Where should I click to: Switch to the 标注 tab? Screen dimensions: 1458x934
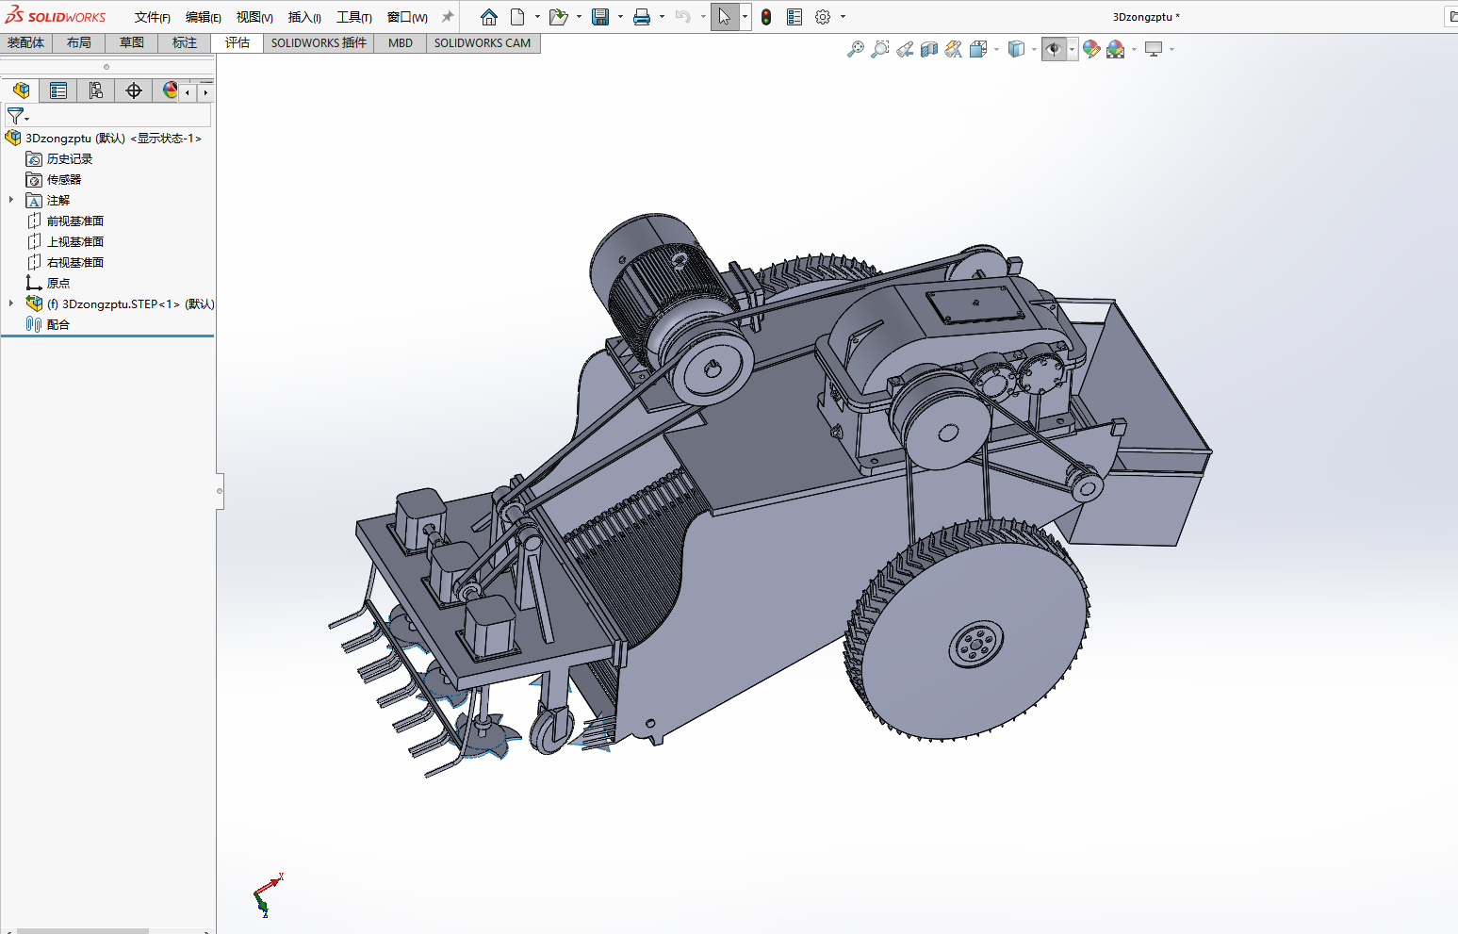click(x=185, y=42)
